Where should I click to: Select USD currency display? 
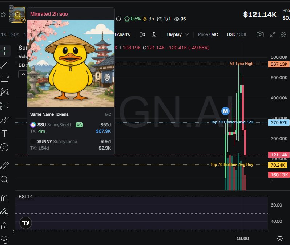pyautogui.click(x=231, y=34)
